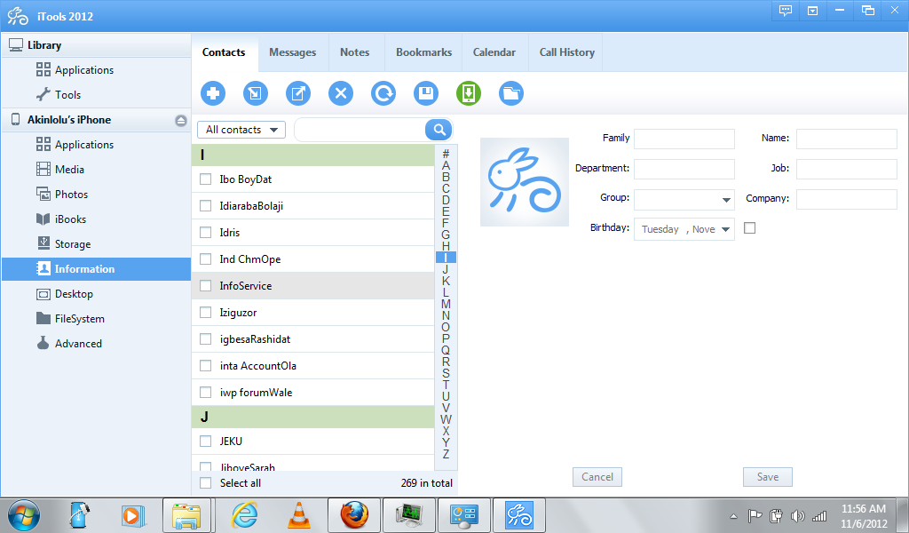Tick the Ibo BoyDat checkbox

click(205, 179)
